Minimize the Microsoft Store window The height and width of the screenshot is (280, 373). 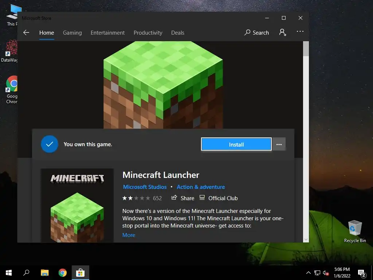click(x=267, y=18)
